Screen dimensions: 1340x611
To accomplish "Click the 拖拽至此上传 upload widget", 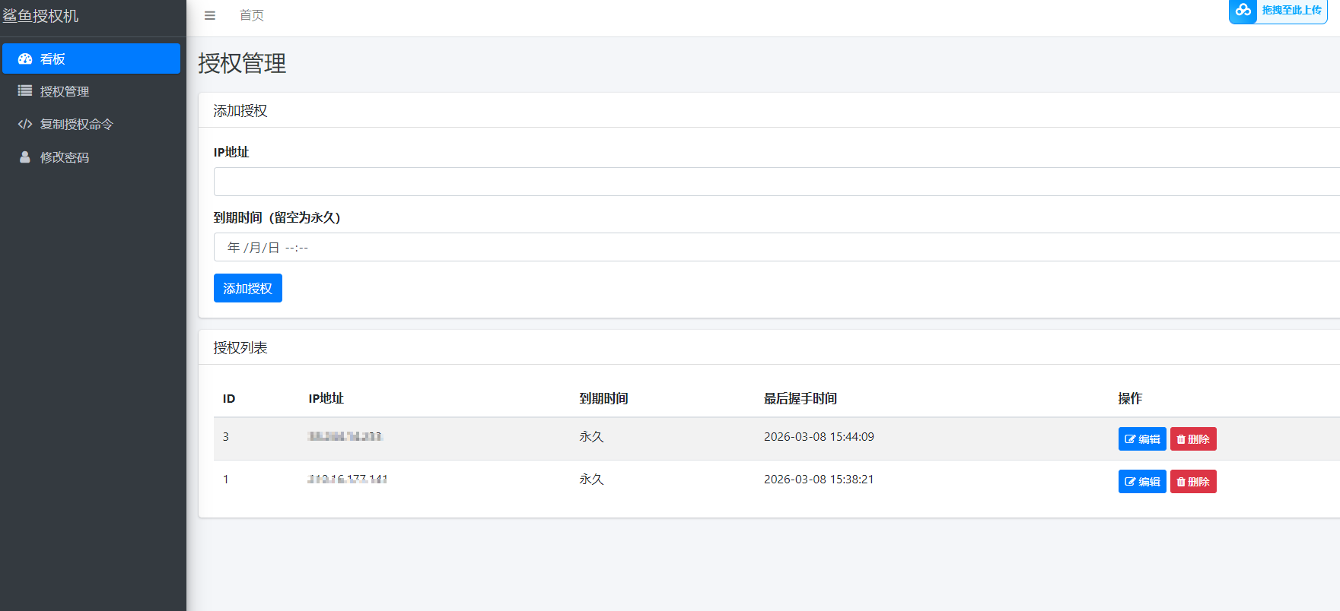I will pos(1278,11).
